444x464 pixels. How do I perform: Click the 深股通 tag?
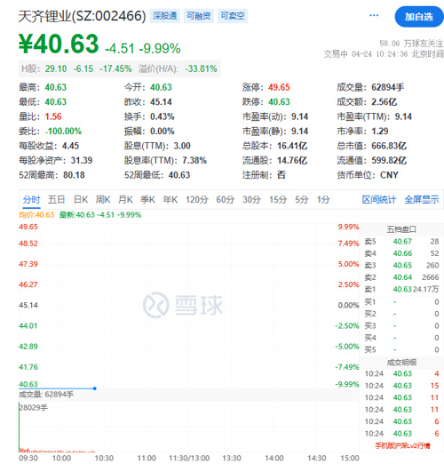pos(164,16)
